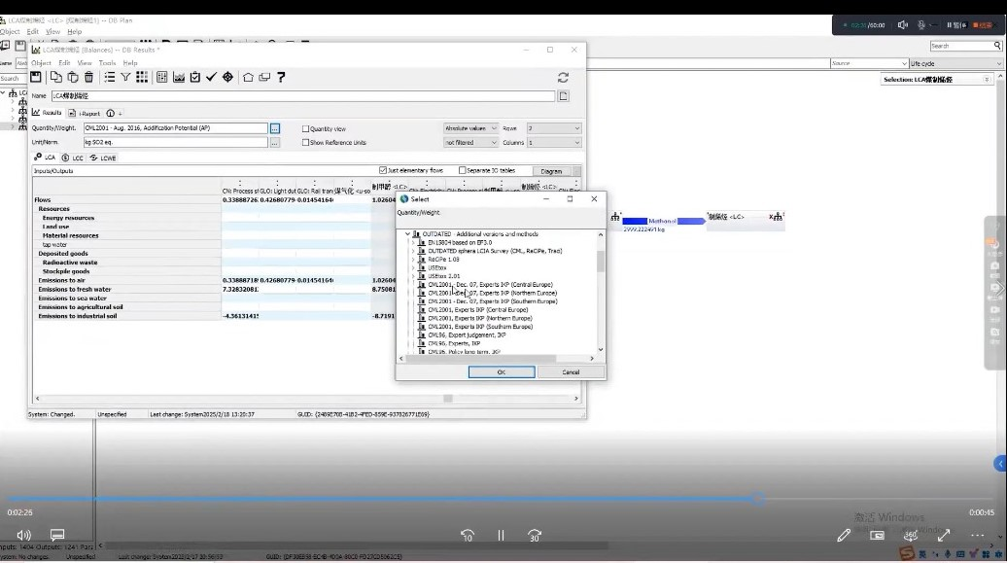This screenshot has width=1007, height=563.
Task: Click the refresh icon at toolbar right
Action: pyautogui.click(x=563, y=78)
